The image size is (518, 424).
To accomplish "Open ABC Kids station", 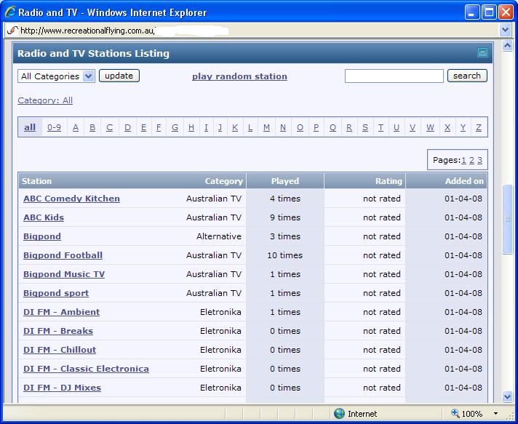I will coord(44,217).
